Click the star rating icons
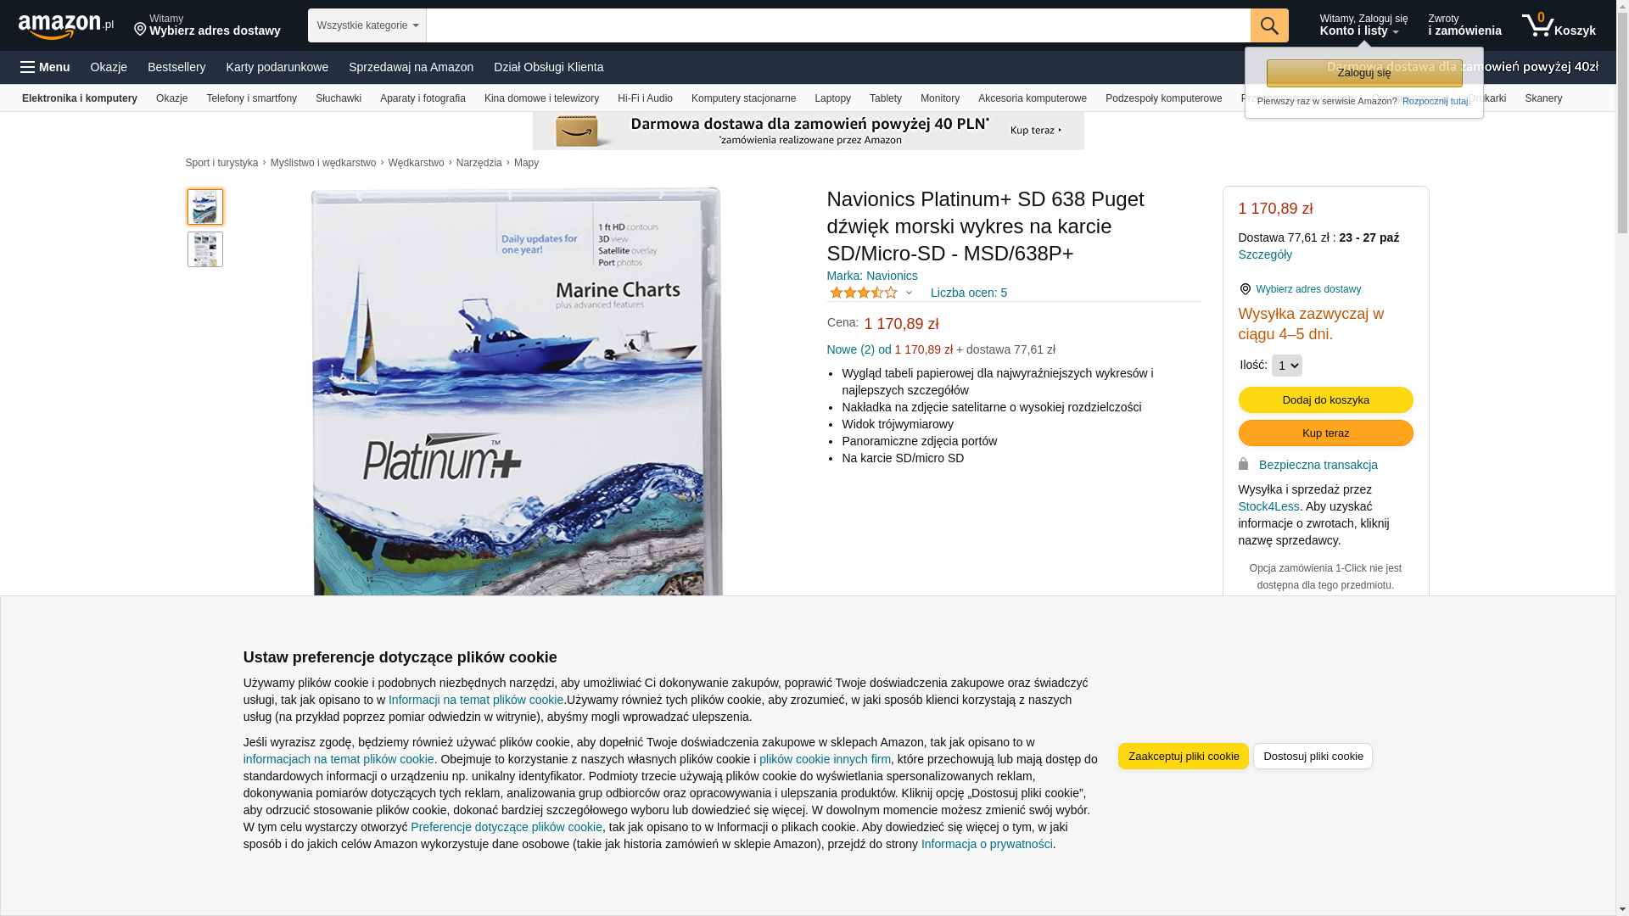Viewport: 1629px width, 916px height. point(863,293)
